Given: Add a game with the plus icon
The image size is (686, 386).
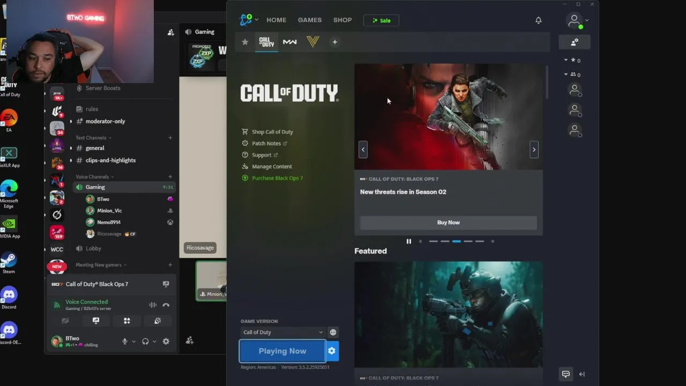Looking at the screenshot, I should tap(334, 42).
